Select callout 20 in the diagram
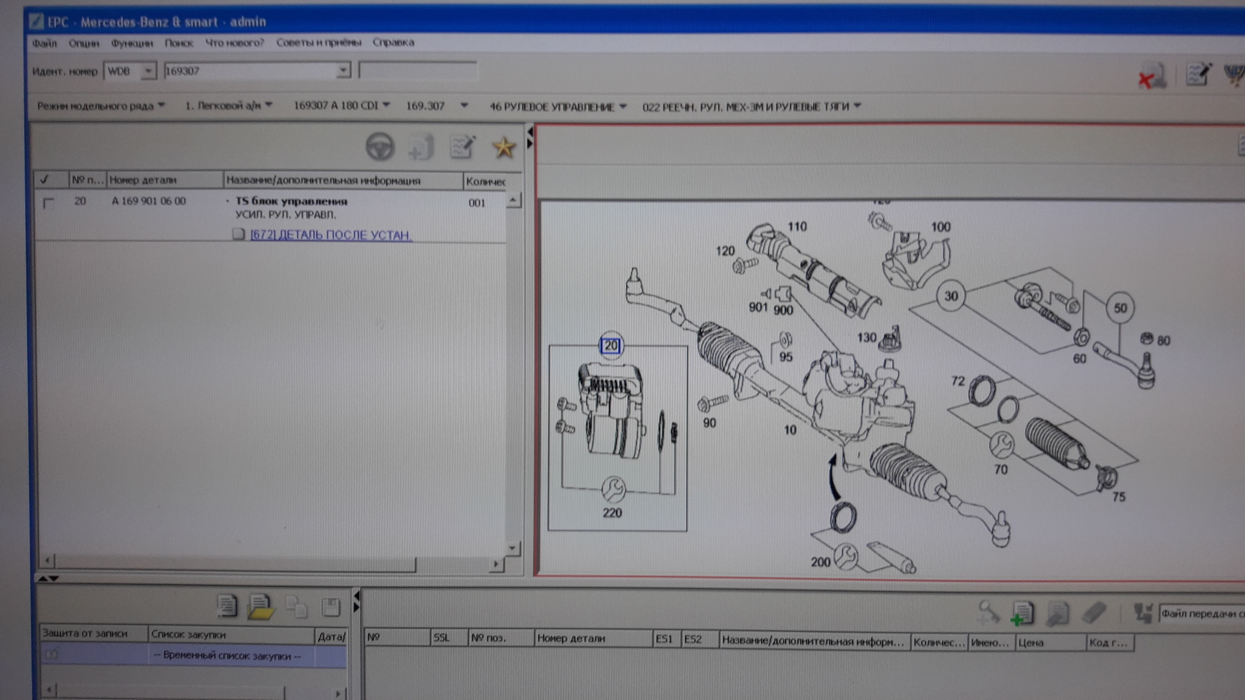 pyautogui.click(x=611, y=345)
